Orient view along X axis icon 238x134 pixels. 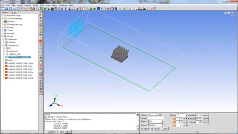pyautogui.click(x=62, y=9)
